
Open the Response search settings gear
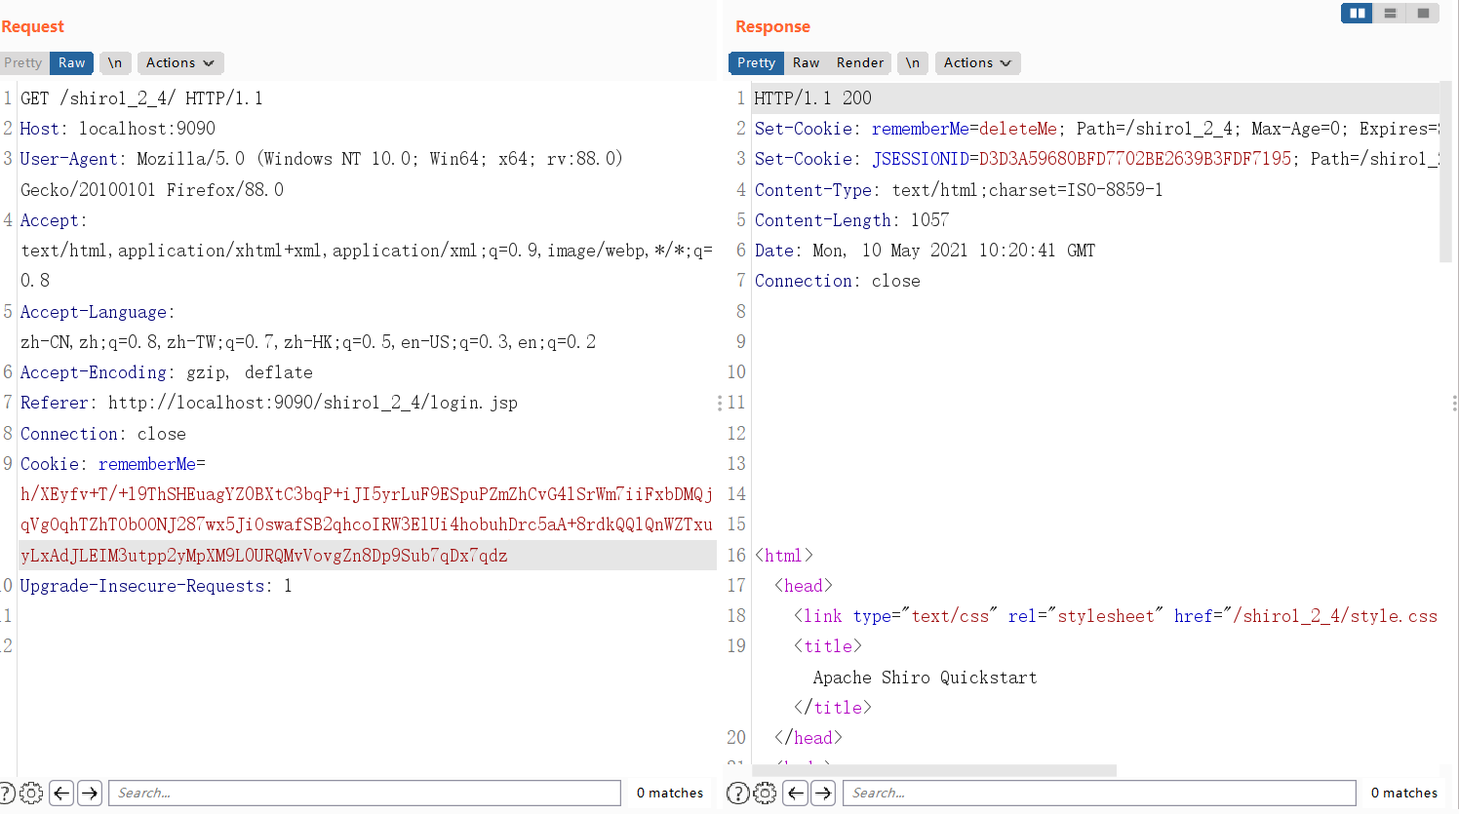coord(766,793)
